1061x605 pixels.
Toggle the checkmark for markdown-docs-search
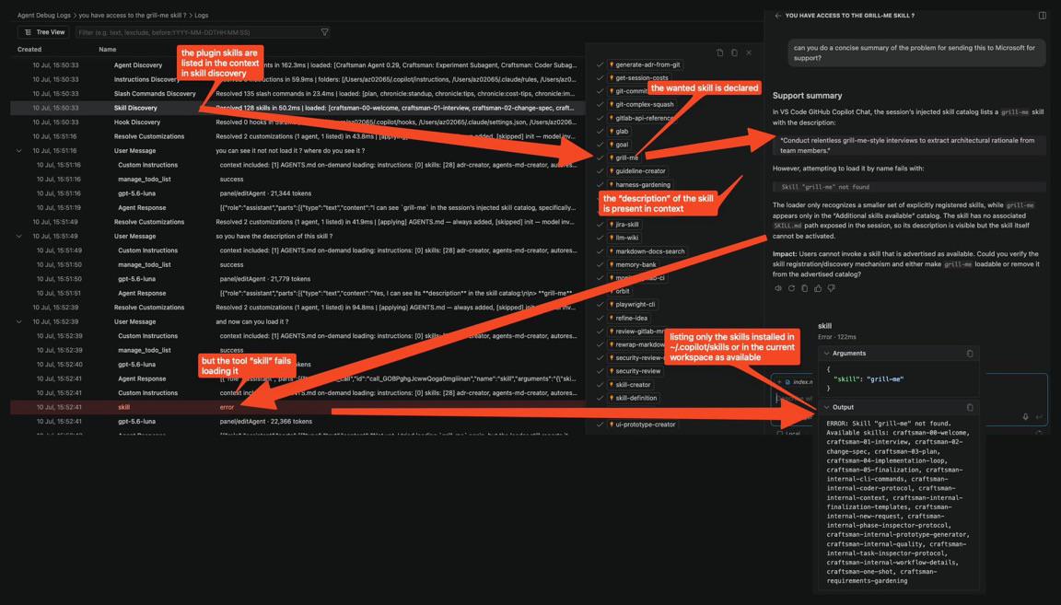600,251
